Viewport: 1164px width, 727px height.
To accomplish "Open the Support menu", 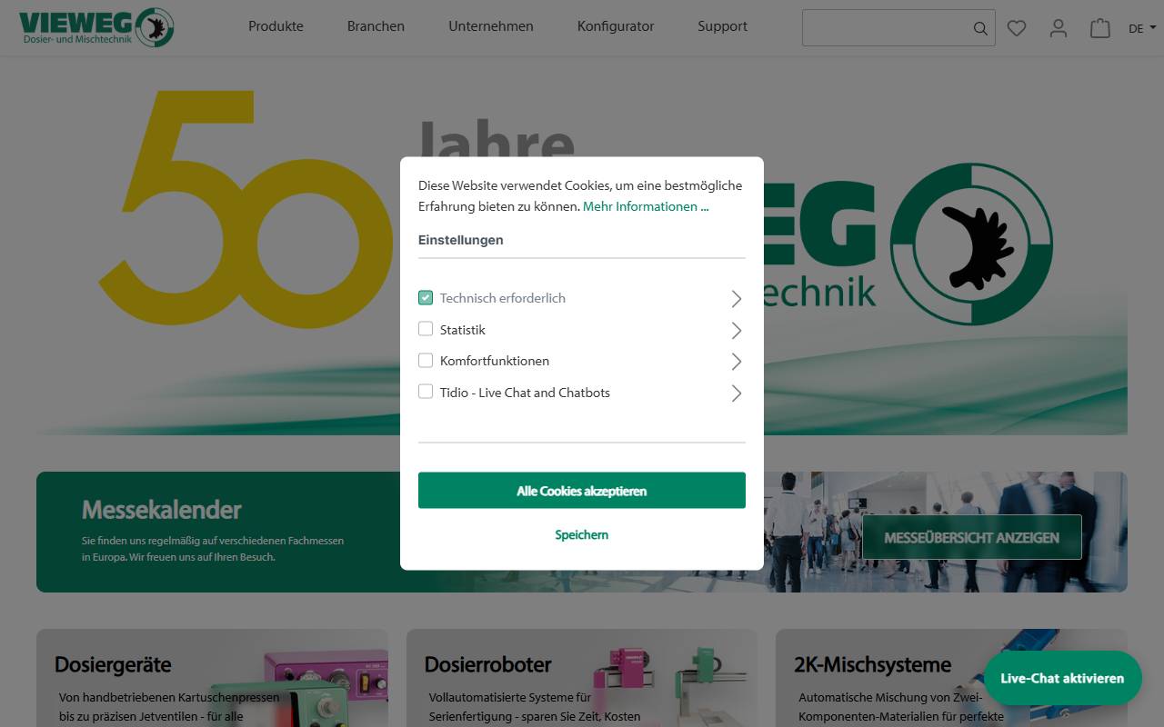I will pyautogui.click(x=723, y=26).
